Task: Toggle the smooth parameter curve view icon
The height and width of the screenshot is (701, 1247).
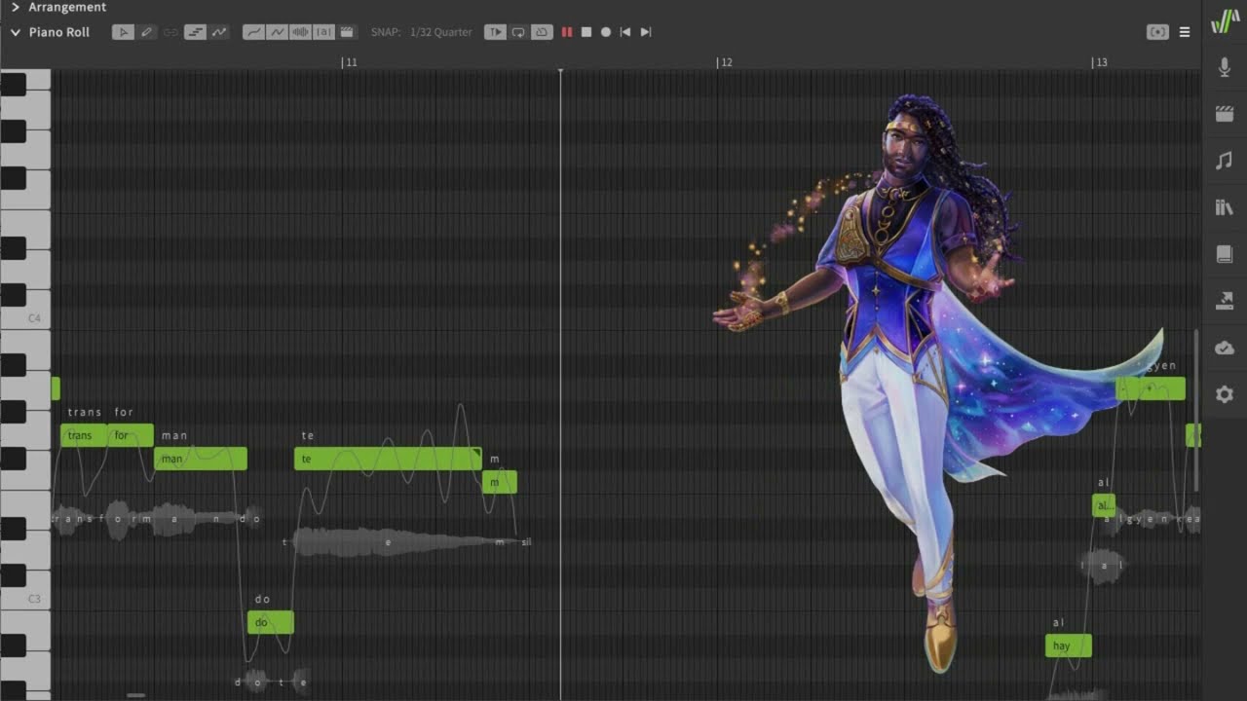Action: point(253,32)
